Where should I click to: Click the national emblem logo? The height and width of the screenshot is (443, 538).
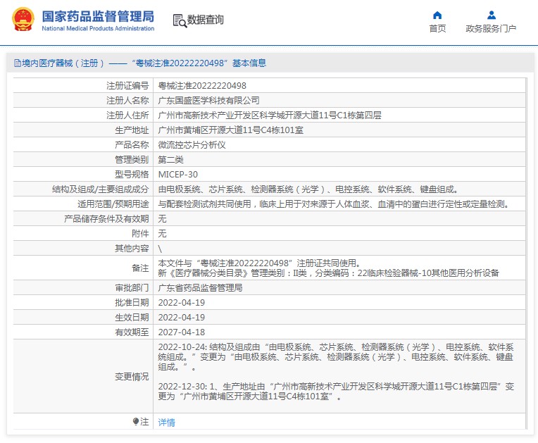click(x=22, y=19)
